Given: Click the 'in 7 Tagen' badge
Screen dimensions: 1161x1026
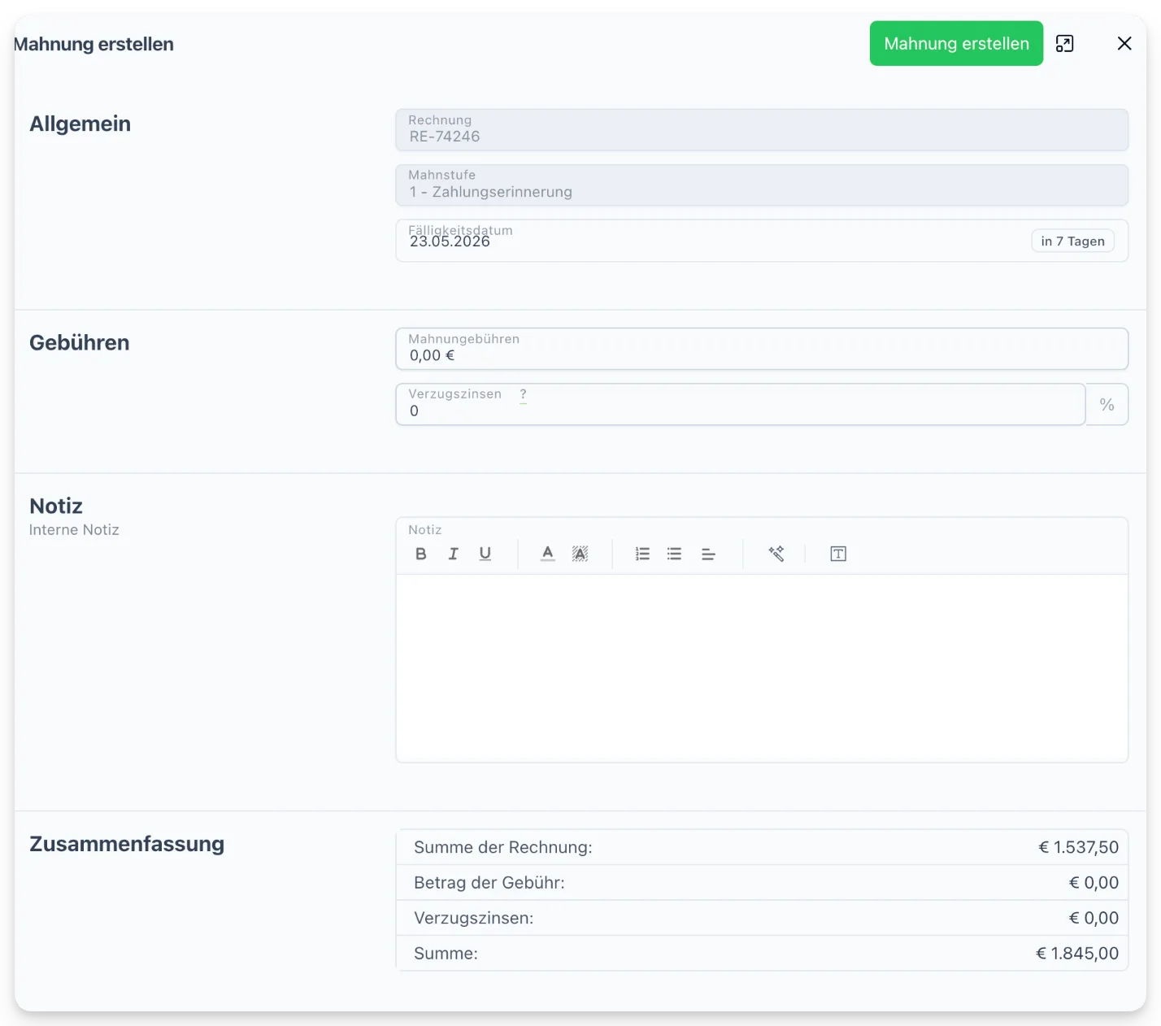Looking at the screenshot, I should 1072,241.
